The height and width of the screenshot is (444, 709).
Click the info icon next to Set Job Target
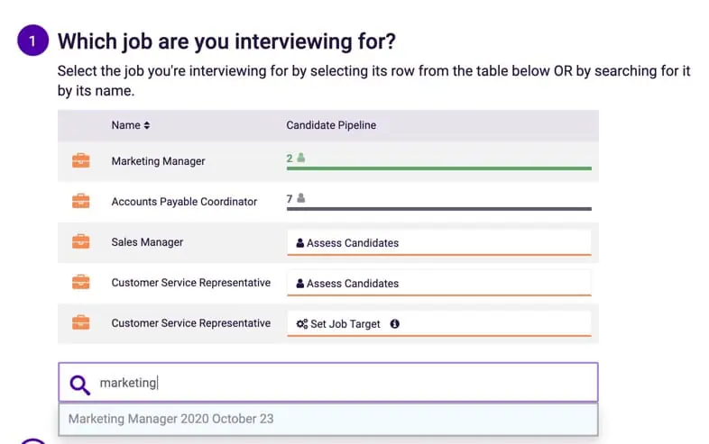click(394, 324)
